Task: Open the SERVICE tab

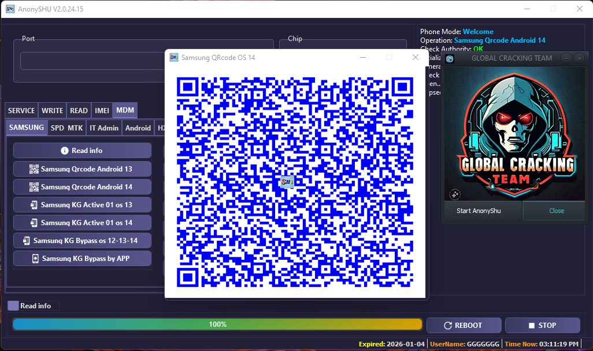Action: pyautogui.click(x=21, y=110)
